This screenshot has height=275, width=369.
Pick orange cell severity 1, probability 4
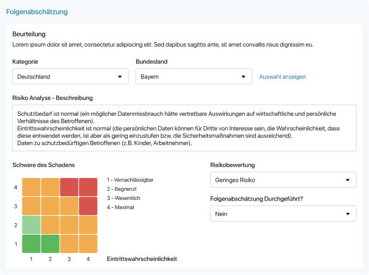coord(88,243)
